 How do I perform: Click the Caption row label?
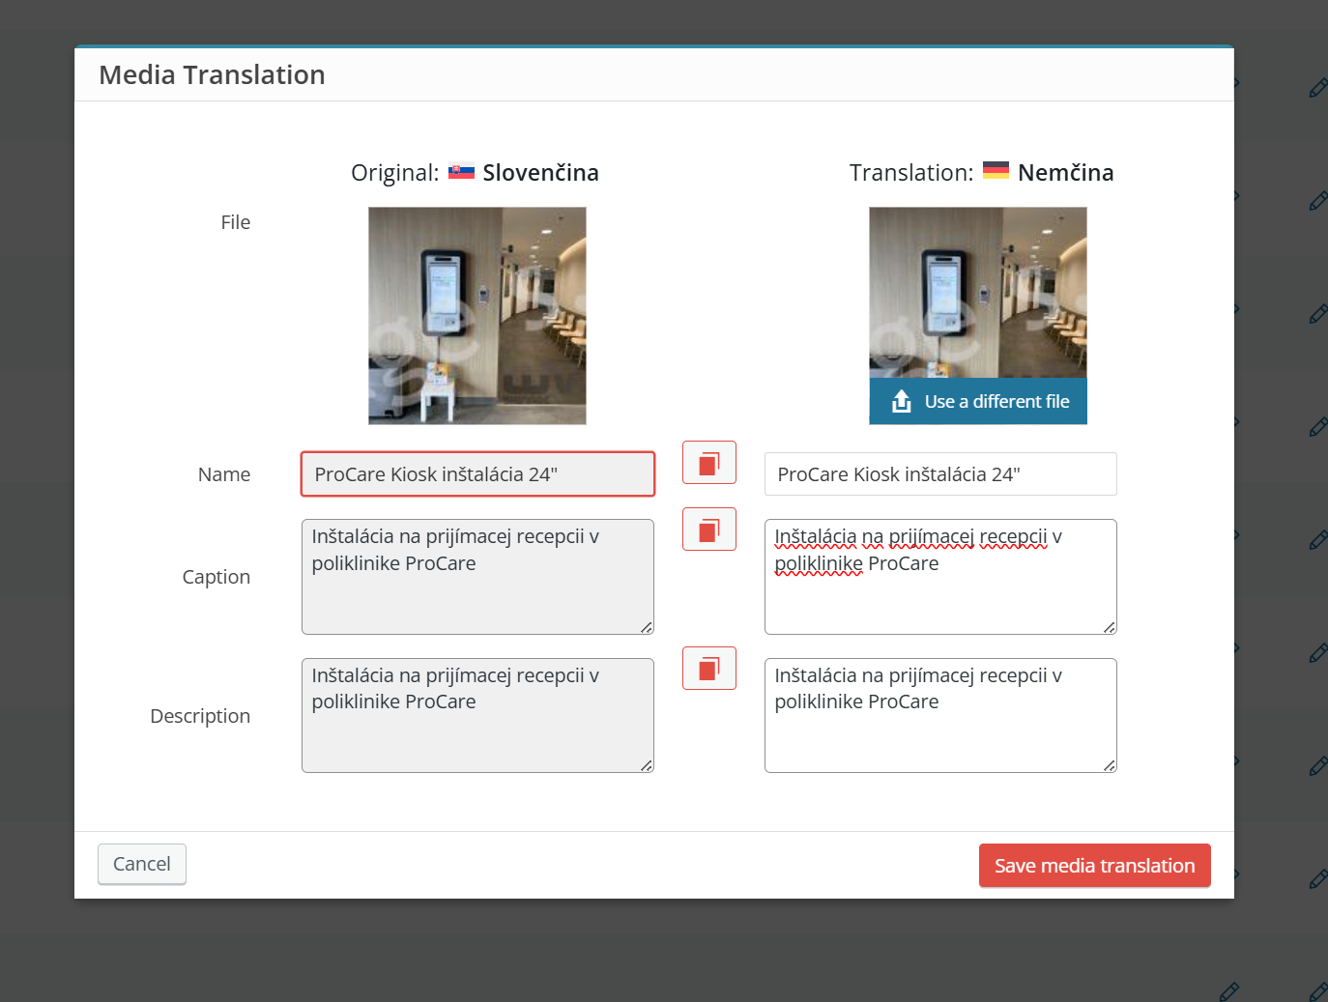(x=217, y=577)
